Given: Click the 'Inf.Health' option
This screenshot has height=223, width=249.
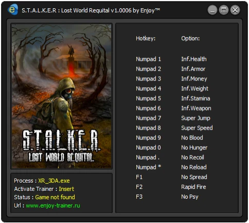Looking at the screenshot, I should click(x=194, y=59).
